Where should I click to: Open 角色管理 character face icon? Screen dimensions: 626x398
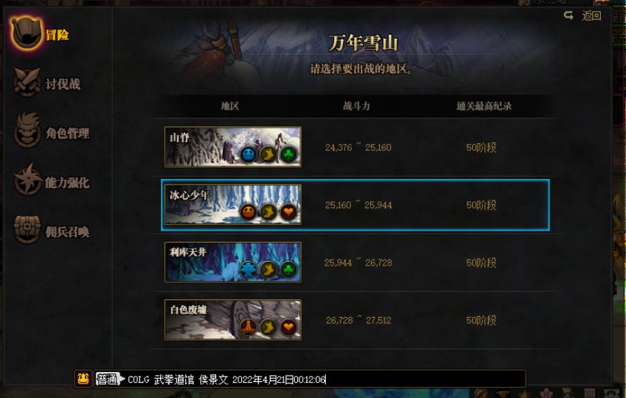pyautogui.click(x=27, y=131)
